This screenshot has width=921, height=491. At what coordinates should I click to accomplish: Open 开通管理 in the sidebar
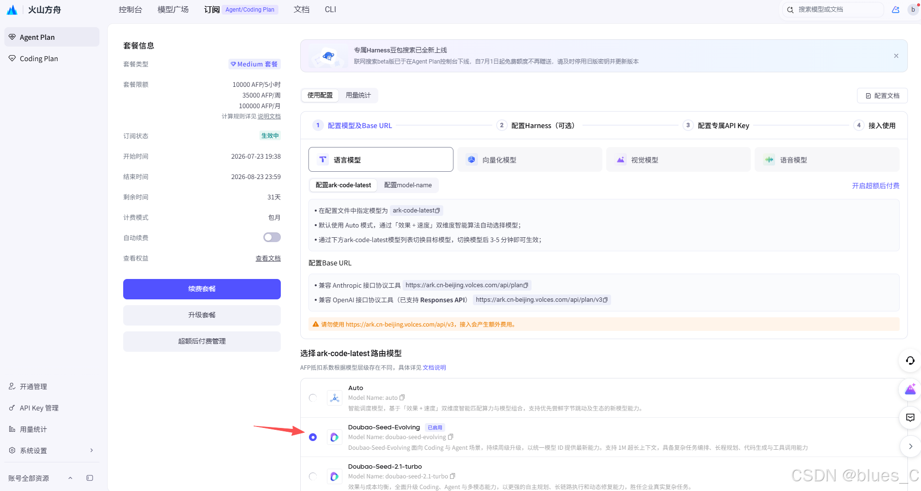click(x=52, y=387)
